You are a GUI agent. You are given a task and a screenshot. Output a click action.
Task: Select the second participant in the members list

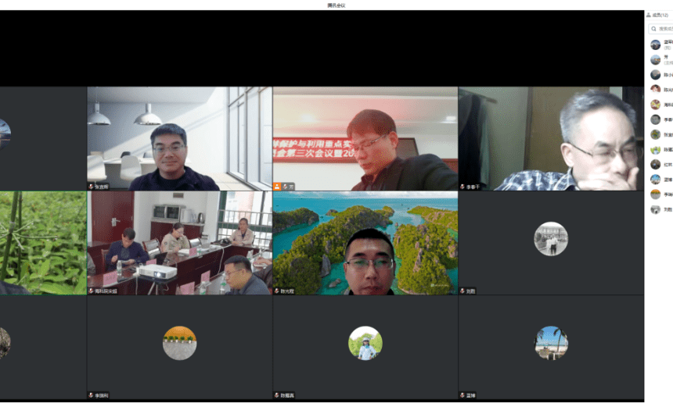659,59
